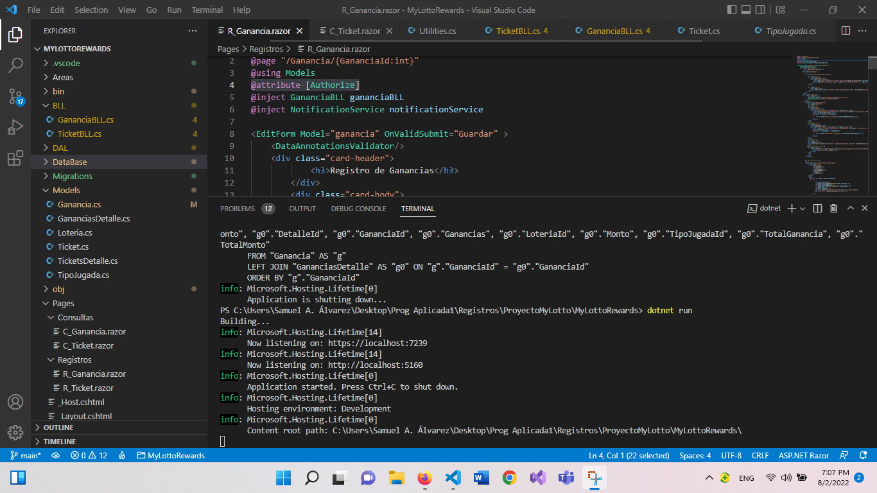Image resolution: width=877 pixels, height=493 pixels.
Task: Open the Run and Debug view
Action: 15,127
